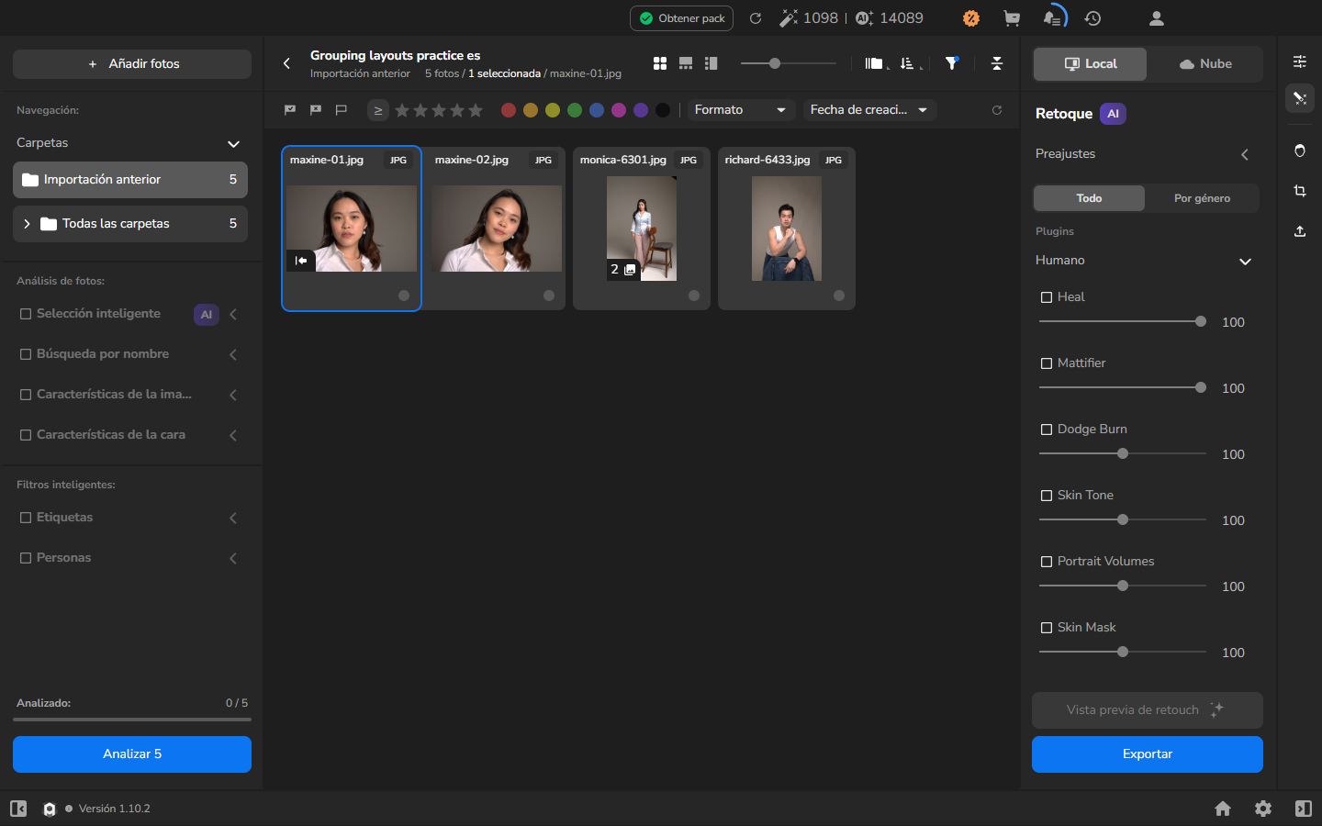Open the user account profile icon
This screenshot has width=1322, height=826.
(1157, 18)
